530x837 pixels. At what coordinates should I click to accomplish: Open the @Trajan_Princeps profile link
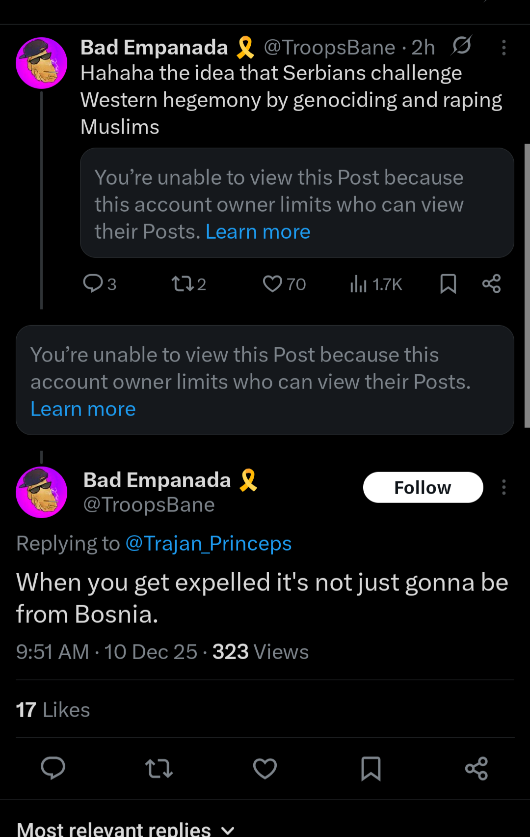[209, 543]
